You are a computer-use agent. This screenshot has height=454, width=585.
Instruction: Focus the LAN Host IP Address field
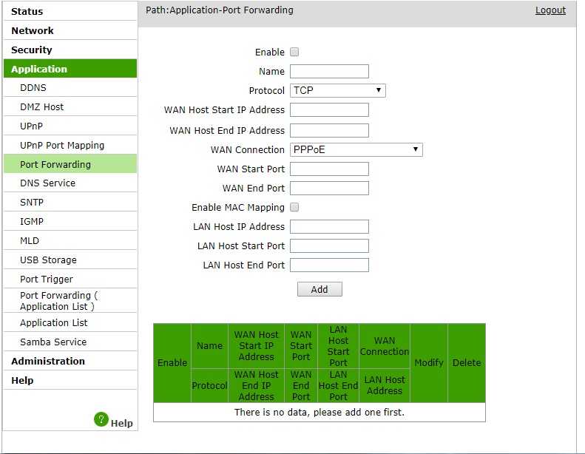pos(329,226)
